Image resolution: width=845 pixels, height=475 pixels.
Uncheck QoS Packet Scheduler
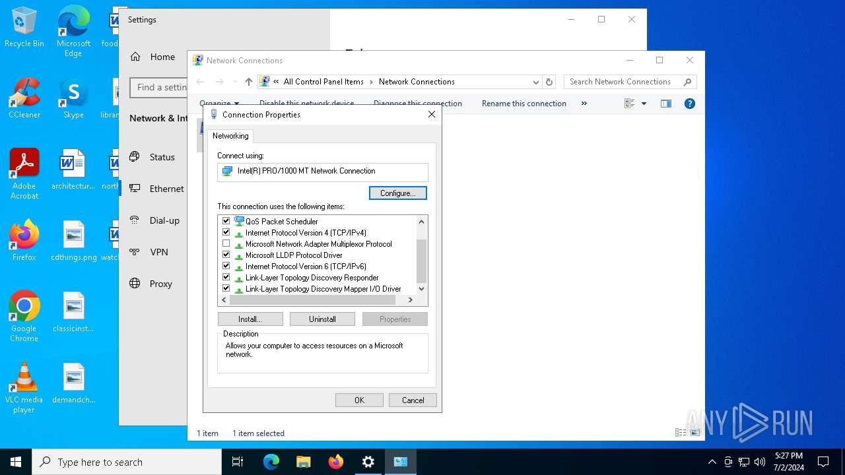coord(226,221)
